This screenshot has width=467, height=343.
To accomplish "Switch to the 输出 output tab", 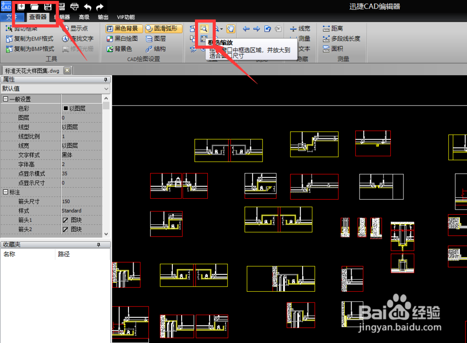I will pos(103,17).
